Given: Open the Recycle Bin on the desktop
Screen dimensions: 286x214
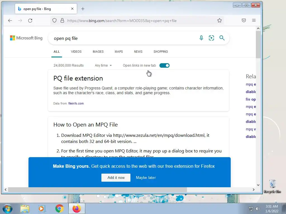Looking at the screenshot, I should pyautogui.click(x=272, y=186).
